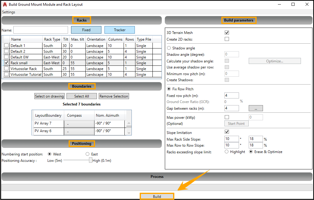Screen dimensions: 314x200
Task: Click the Max power value field
Action: (x=256, y=117)
